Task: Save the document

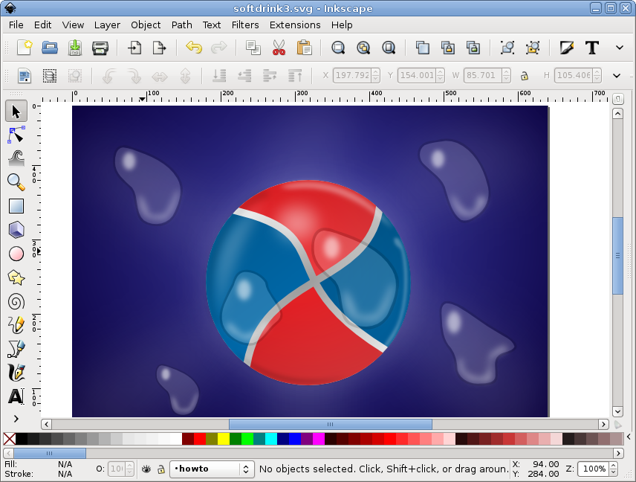Action: 74,48
